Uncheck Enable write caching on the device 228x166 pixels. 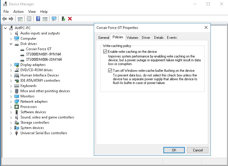(105, 52)
